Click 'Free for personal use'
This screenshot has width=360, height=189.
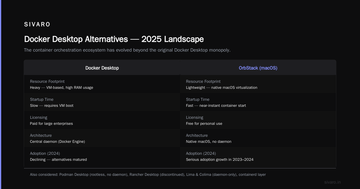click(x=204, y=124)
